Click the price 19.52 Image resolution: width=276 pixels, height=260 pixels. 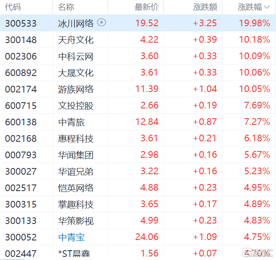[147, 23]
